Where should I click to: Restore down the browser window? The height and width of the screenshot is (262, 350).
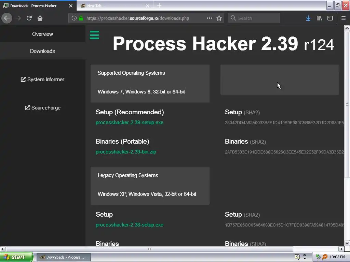pos(338,5)
